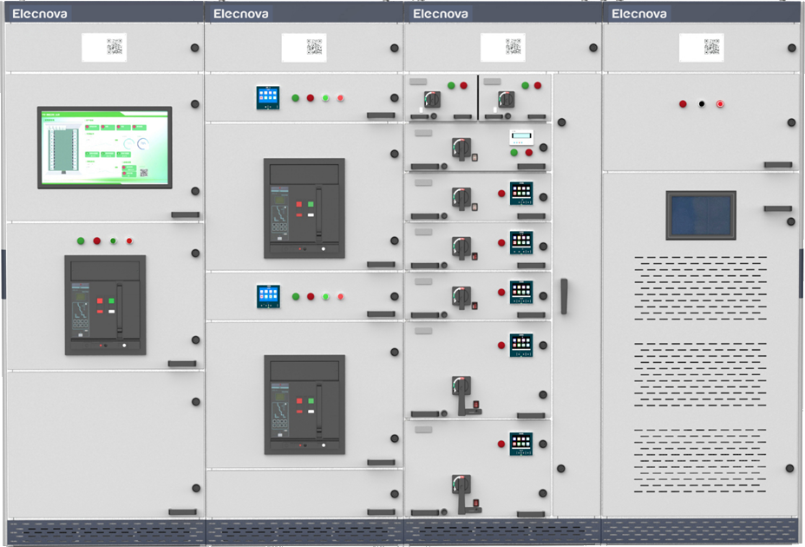Screen dimensions: 805x547
Task: Turn the topmost rotary switch in the third cabinet
Action: (x=431, y=98)
